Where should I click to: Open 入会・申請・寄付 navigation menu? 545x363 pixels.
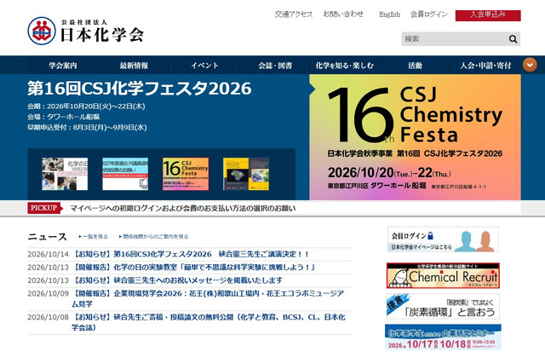485,66
